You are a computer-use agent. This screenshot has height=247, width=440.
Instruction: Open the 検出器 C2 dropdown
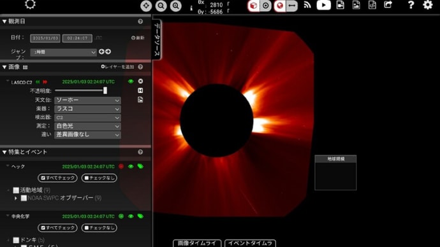click(87, 118)
